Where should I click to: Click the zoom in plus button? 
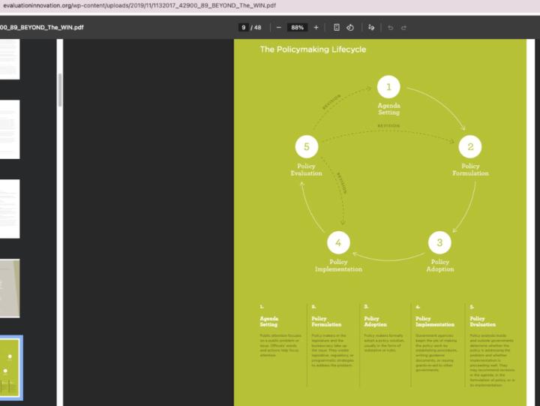(316, 28)
